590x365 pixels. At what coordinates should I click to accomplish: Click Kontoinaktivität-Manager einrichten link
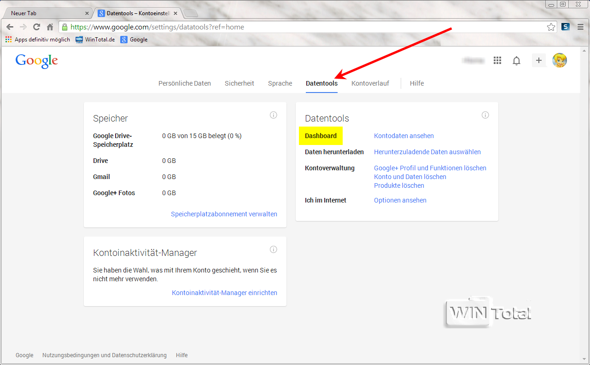coord(225,293)
